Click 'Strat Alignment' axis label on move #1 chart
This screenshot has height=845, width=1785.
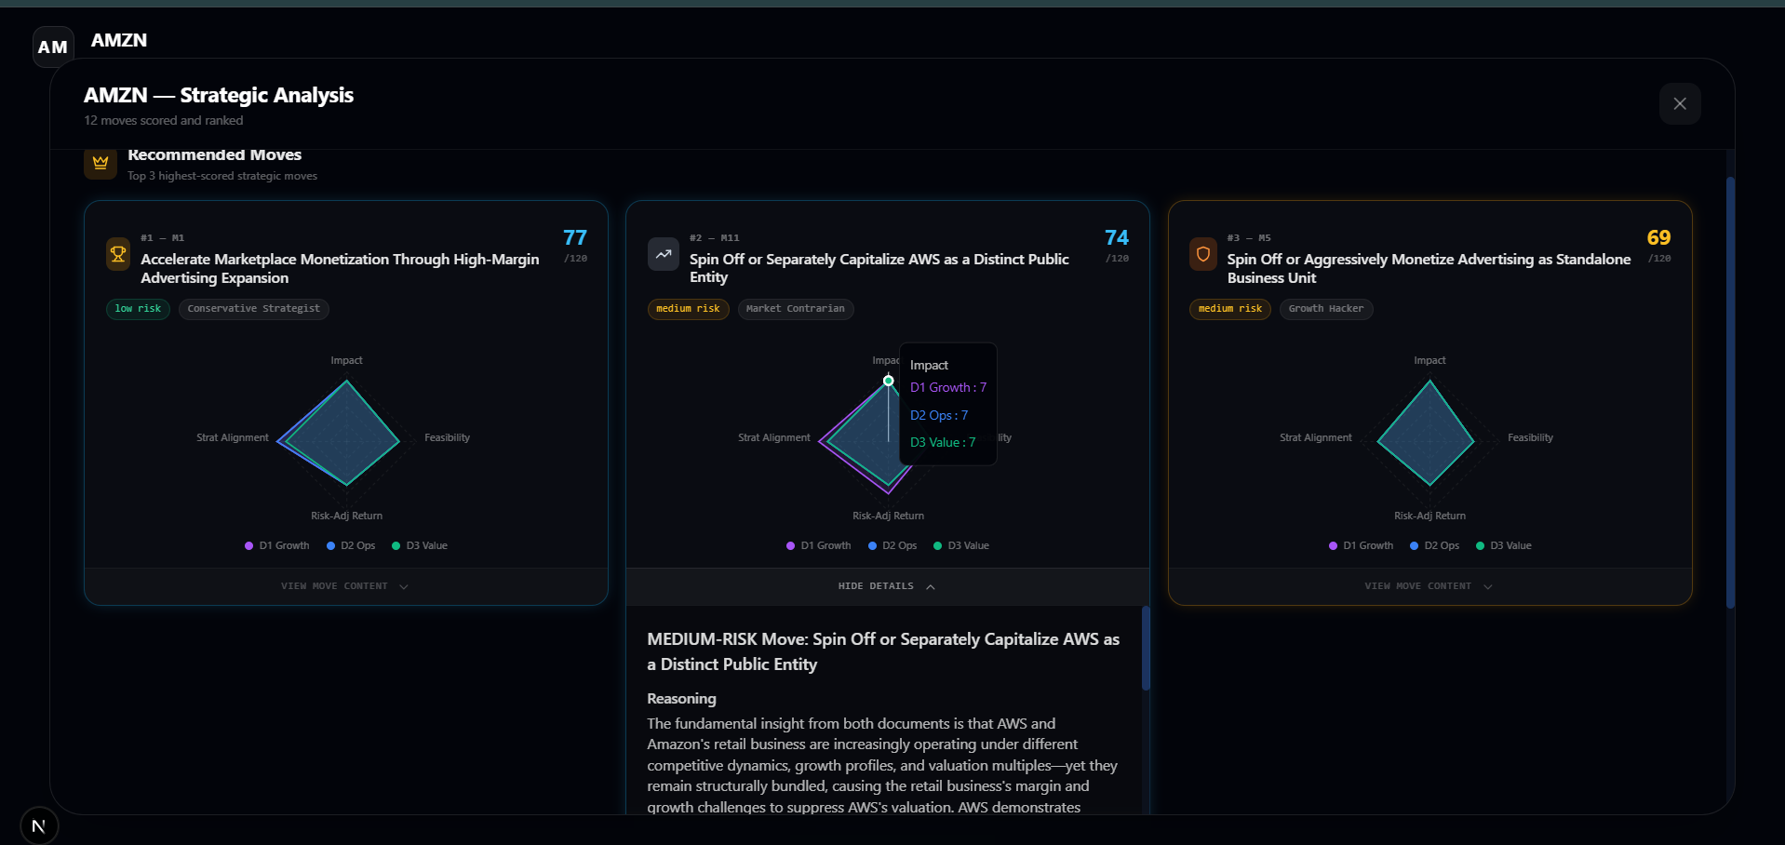pos(232,437)
